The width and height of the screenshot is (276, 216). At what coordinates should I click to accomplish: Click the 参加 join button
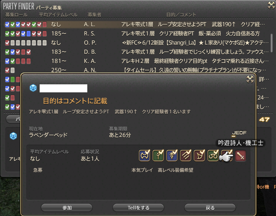tap(67, 208)
